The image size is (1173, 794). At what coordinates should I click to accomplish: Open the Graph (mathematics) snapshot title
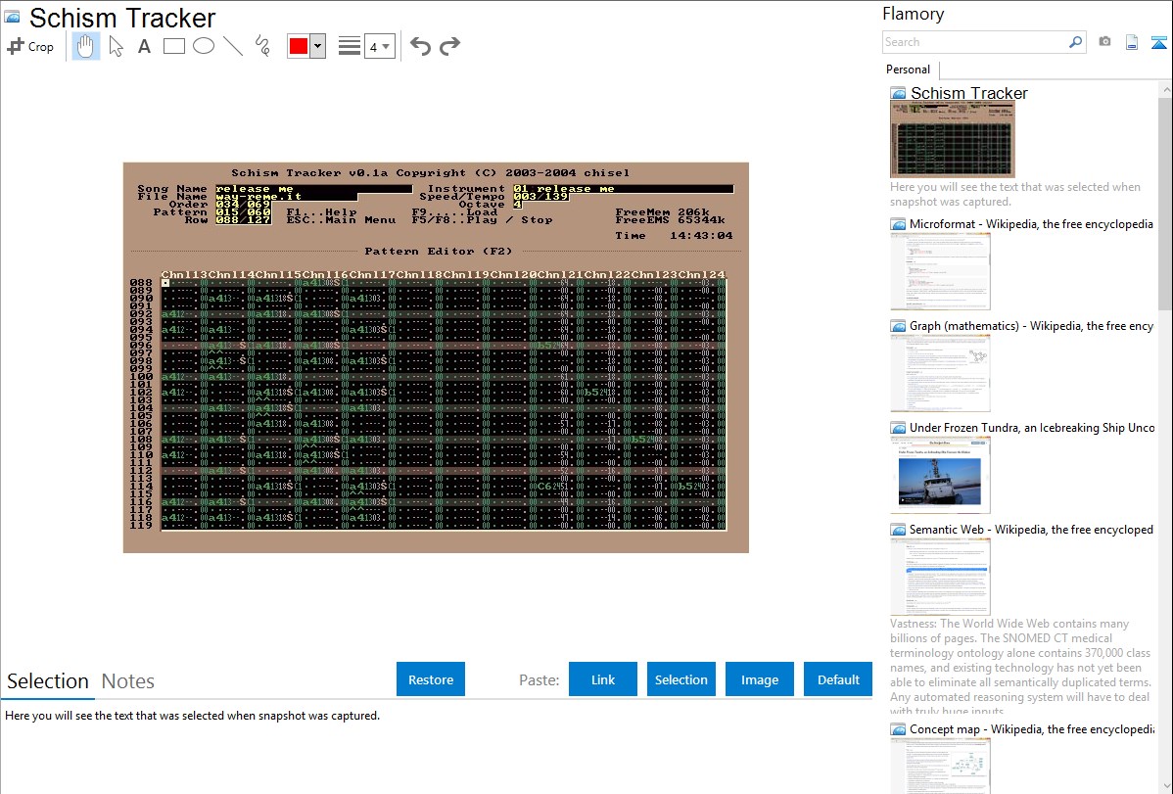[1031, 326]
